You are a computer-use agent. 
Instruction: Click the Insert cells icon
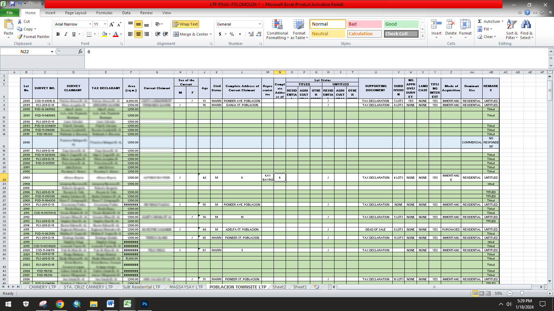pos(436,24)
